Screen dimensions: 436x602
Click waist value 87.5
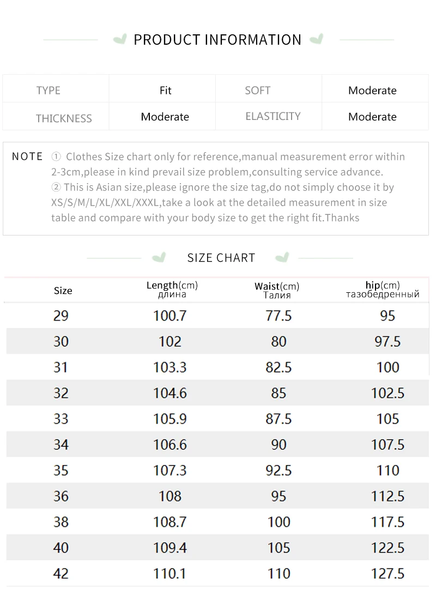coord(278,419)
